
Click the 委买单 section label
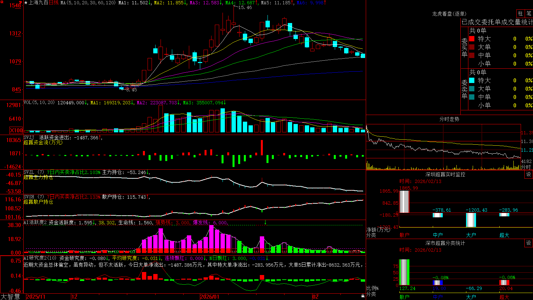464,48
